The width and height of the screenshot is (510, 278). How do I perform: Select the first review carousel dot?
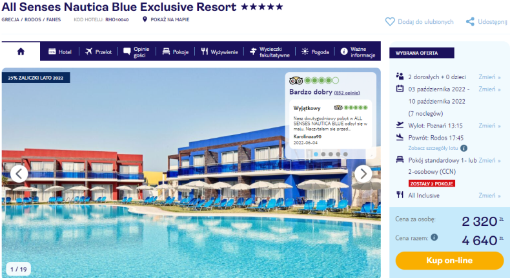(316, 154)
